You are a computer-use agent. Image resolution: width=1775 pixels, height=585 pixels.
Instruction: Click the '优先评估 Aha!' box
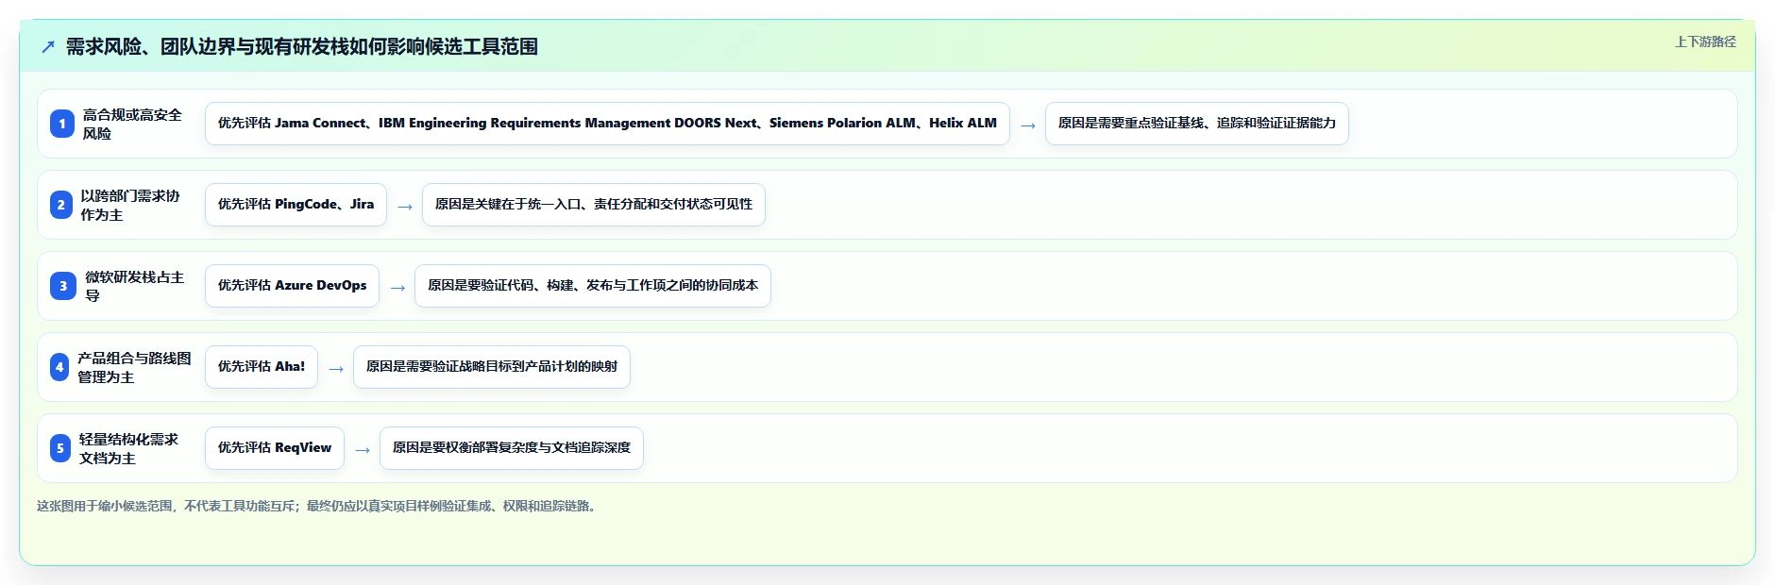pos(262,367)
